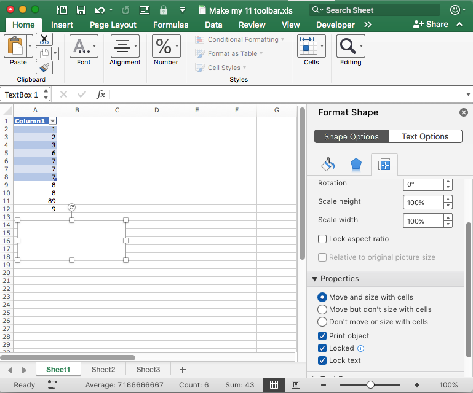The height and width of the screenshot is (393, 473).
Task: Open the Page Layout ribbon tab
Action: tap(113, 25)
